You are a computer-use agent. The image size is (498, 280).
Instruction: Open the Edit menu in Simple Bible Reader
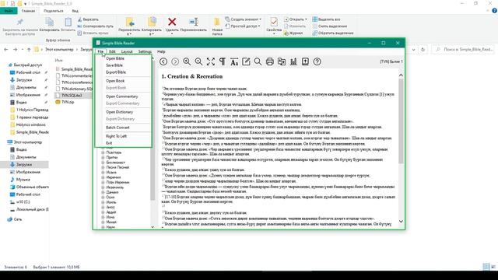point(112,51)
